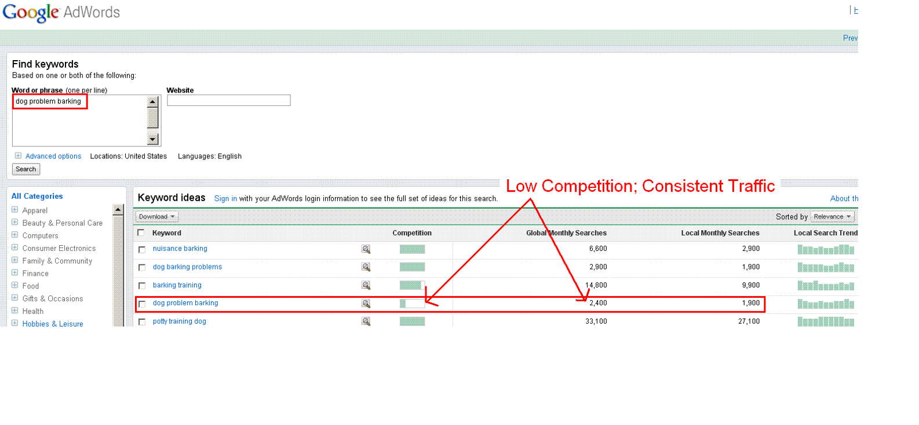Click magnifier icon next to nuisance barking
This screenshot has width=919, height=425.
[366, 249]
